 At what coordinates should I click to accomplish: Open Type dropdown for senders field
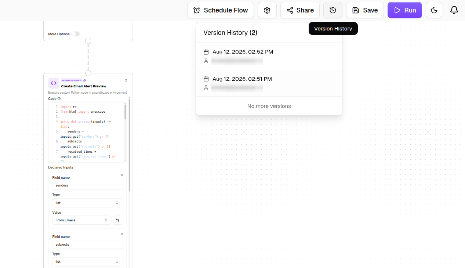[87, 203]
